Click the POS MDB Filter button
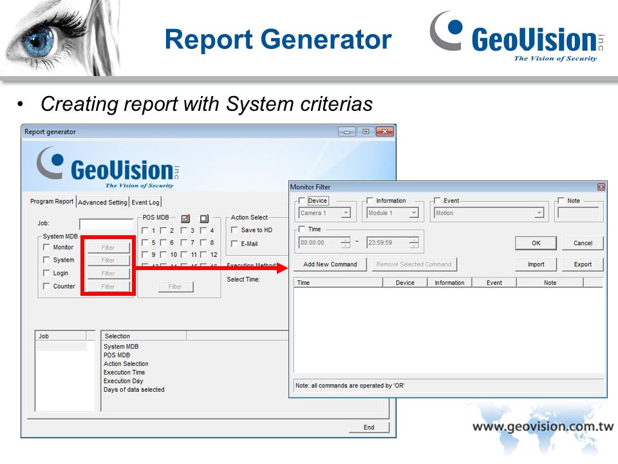This screenshot has width=618, height=464. [x=175, y=287]
